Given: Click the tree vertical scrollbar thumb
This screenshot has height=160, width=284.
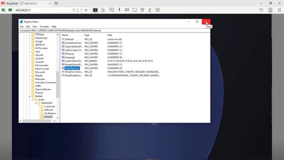Looking at the screenshot, I should click(58, 84).
